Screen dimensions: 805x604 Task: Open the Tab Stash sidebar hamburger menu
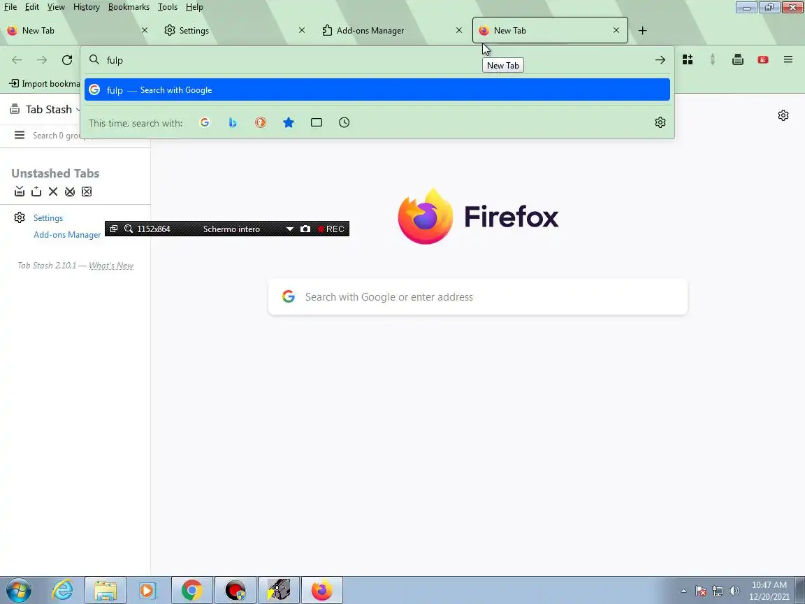point(20,135)
